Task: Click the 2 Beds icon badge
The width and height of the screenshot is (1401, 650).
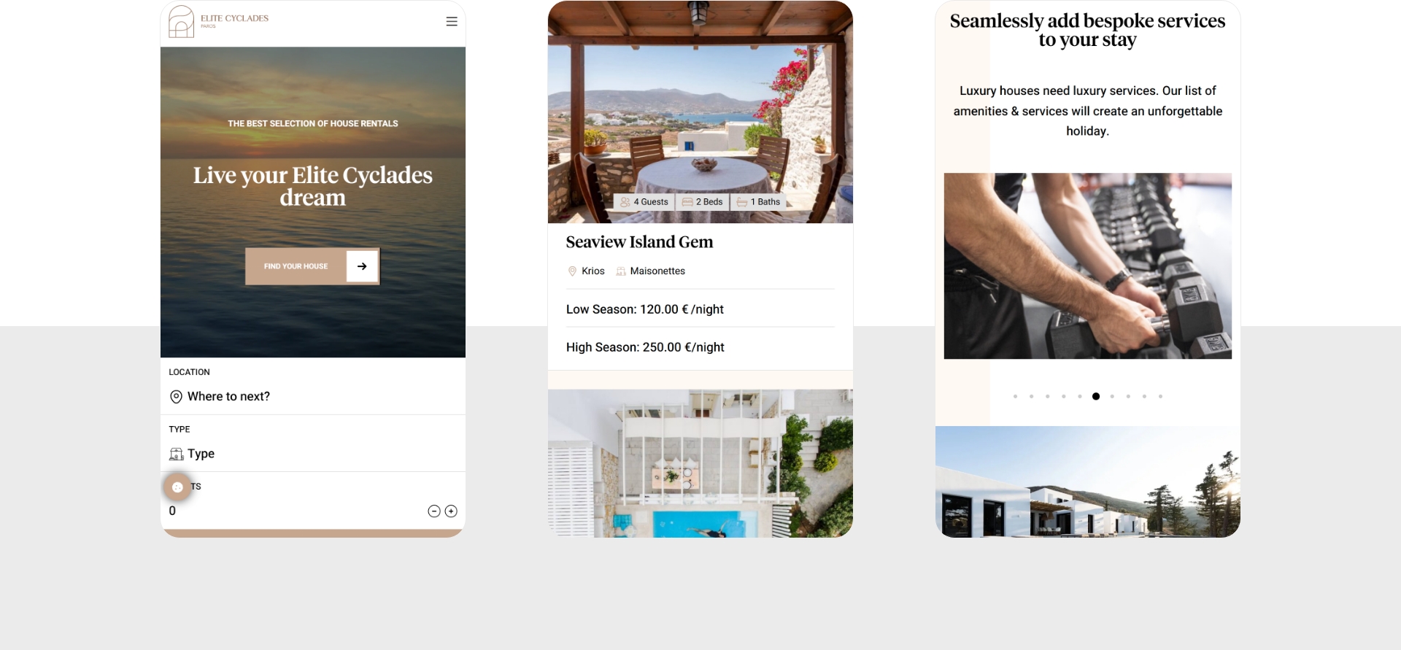Action: point(702,202)
